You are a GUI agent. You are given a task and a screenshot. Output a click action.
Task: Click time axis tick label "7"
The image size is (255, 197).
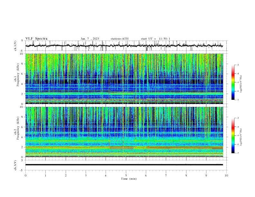click(166, 175)
